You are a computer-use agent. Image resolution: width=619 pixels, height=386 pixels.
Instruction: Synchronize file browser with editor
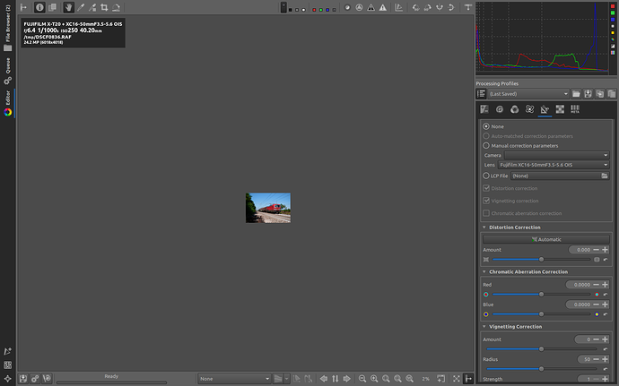[336, 379]
